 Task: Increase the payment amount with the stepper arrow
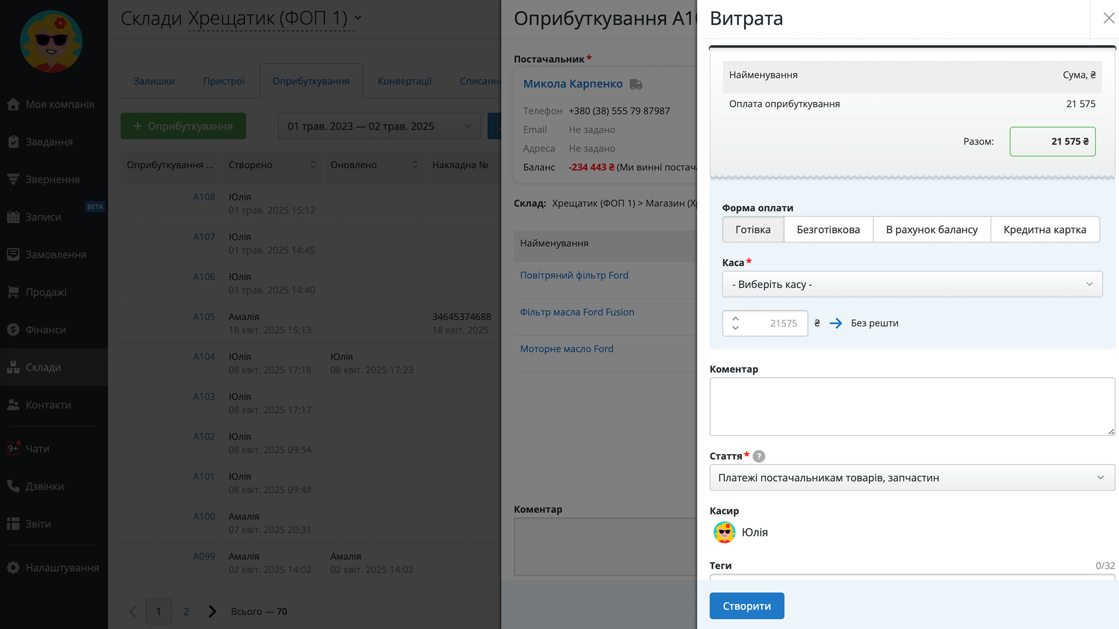[736, 319]
